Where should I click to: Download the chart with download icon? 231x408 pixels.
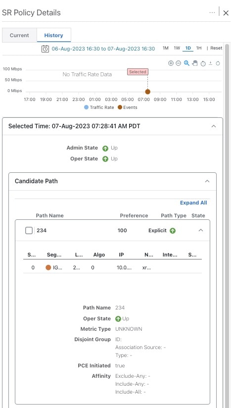[x=211, y=63]
